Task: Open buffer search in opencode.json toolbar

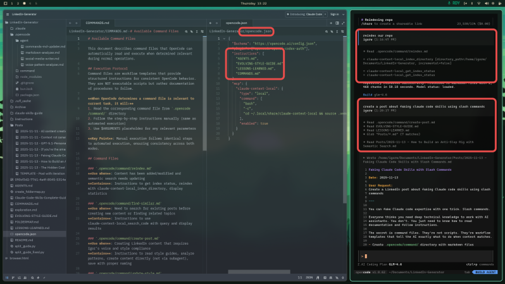Action: (327, 32)
